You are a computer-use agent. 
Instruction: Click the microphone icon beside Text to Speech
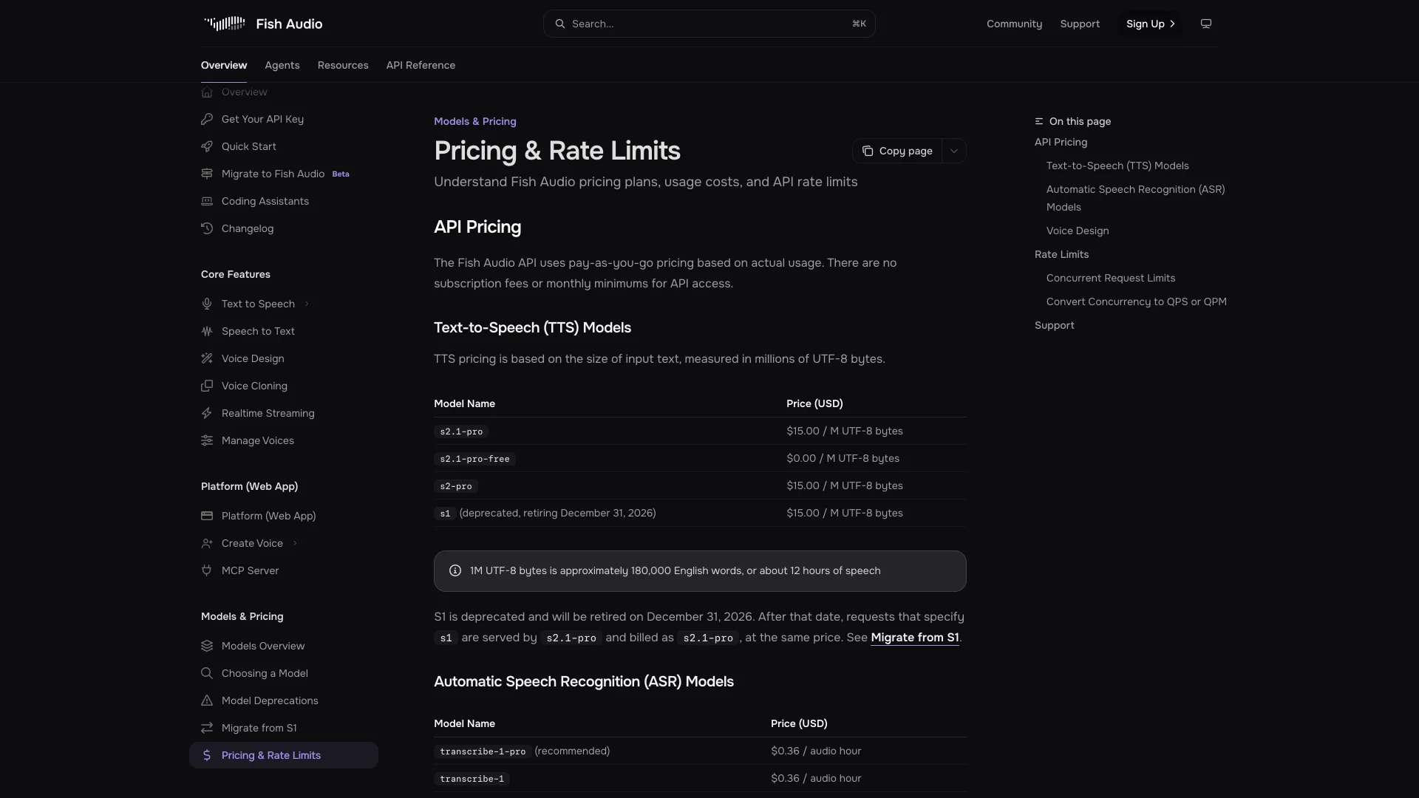pos(207,304)
